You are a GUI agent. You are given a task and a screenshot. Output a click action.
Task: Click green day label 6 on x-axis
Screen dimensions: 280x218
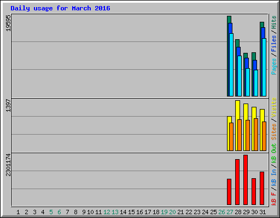tap(59, 212)
